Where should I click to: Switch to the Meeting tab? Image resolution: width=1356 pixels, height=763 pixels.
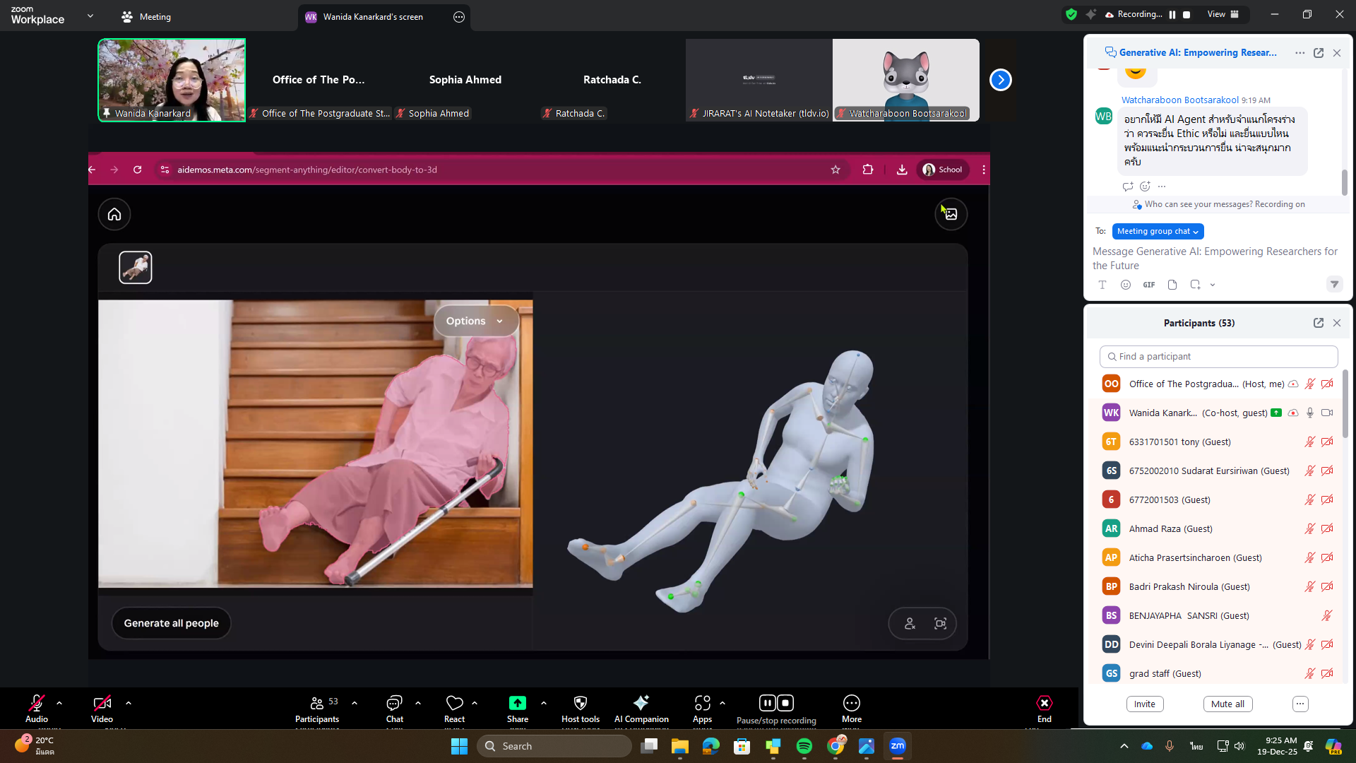coord(146,17)
